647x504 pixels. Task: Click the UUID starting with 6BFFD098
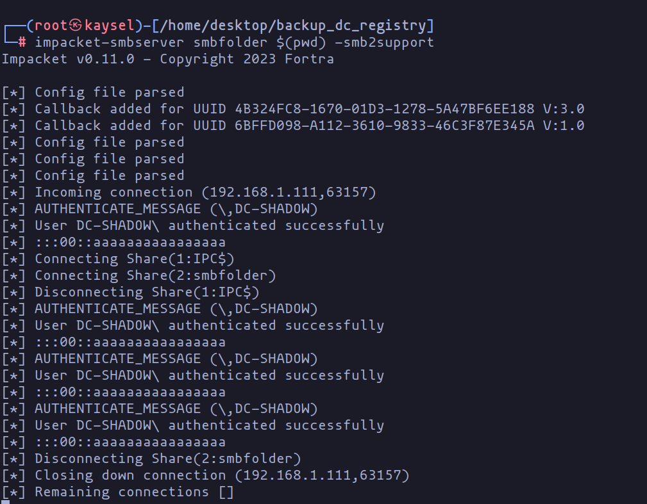pyautogui.click(x=385, y=126)
